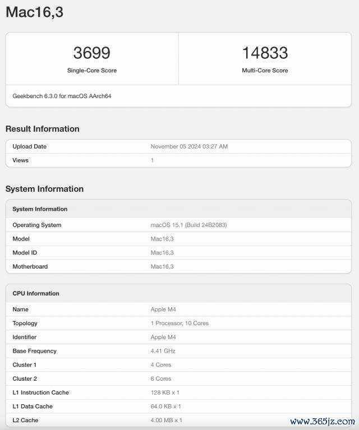Click the Mac16,3 page title

35,12
